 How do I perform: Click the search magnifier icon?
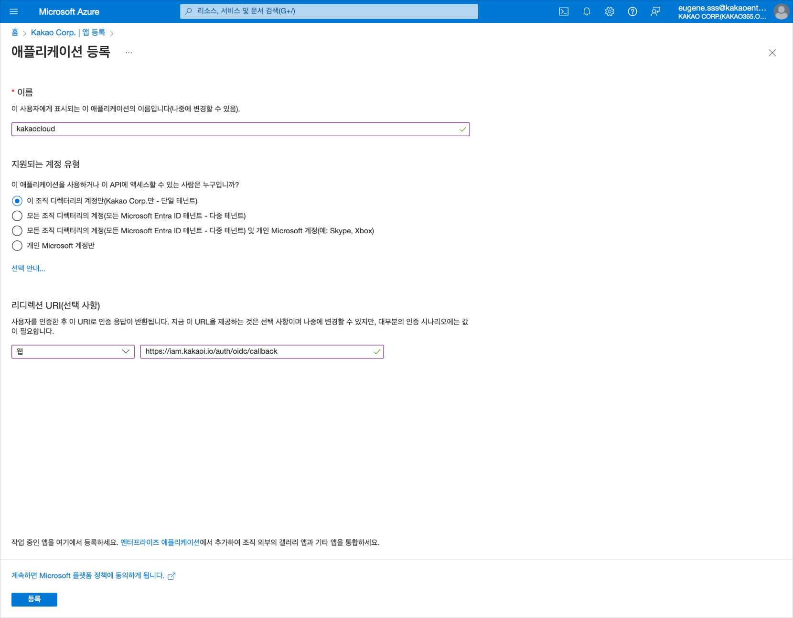click(189, 11)
